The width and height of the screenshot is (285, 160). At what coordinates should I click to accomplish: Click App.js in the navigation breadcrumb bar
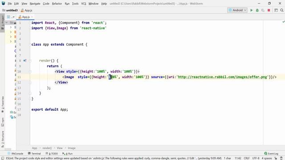(27, 10)
